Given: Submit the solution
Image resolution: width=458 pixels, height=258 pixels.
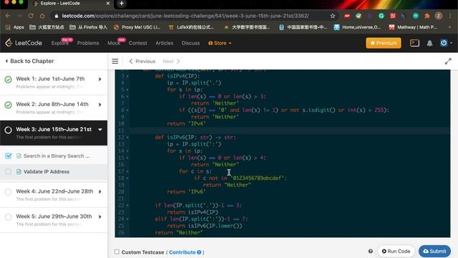Looking at the screenshot, I should [434, 252].
